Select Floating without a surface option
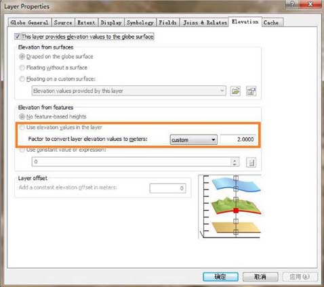Screen dimensions: 324x287 (22, 68)
